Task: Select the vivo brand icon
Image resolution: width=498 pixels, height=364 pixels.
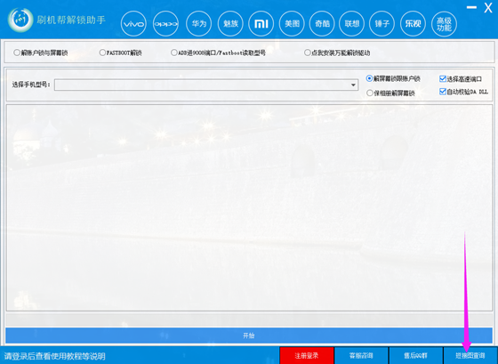Action: [133, 24]
